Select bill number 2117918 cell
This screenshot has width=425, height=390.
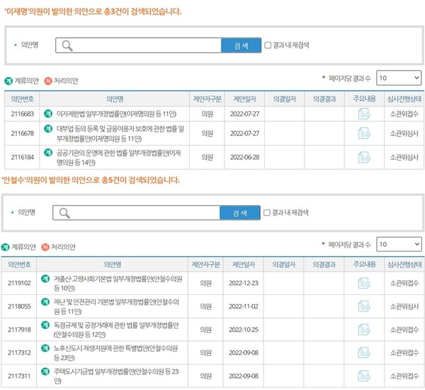click(19, 330)
